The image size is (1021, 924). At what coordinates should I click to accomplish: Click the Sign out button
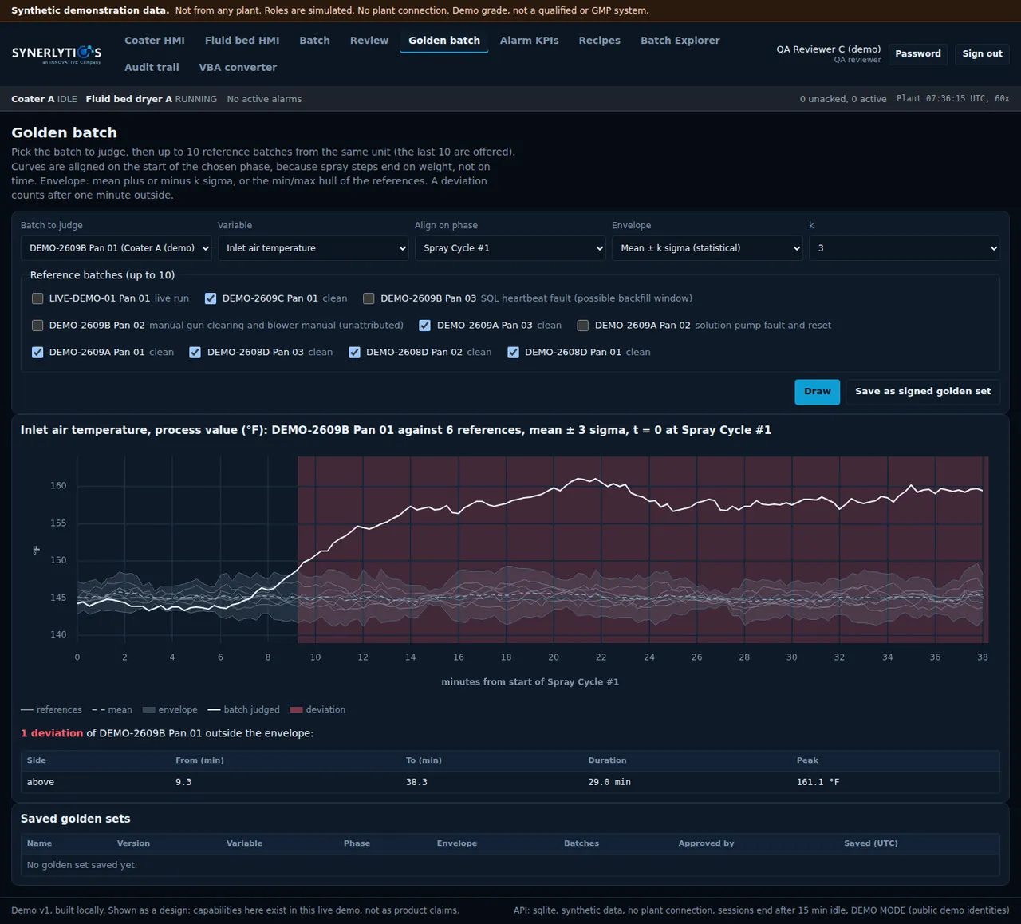click(982, 54)
